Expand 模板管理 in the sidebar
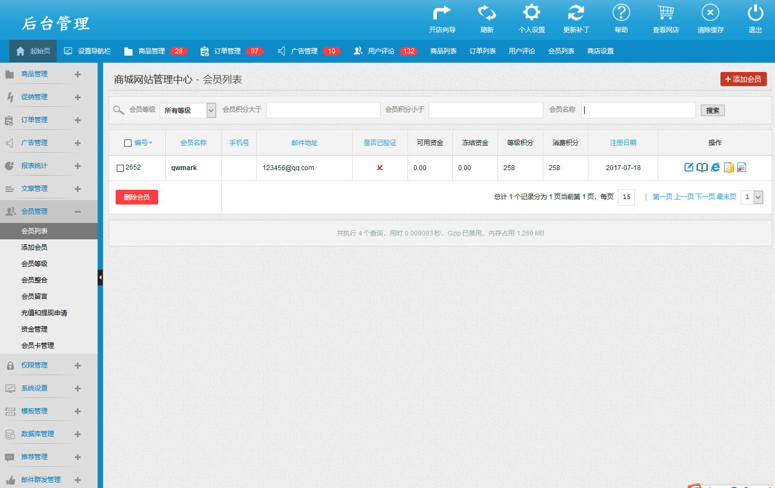The width and height of the screenshot is (775, 488). coord(77,411)
